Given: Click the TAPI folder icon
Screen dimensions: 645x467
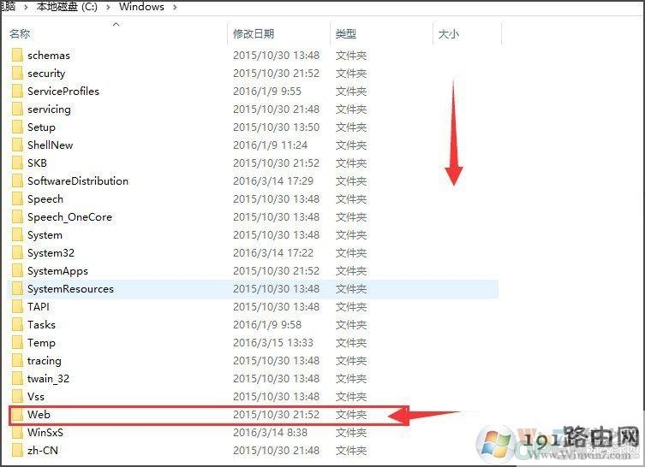Looking at the screenshot, I should point(17,307).
